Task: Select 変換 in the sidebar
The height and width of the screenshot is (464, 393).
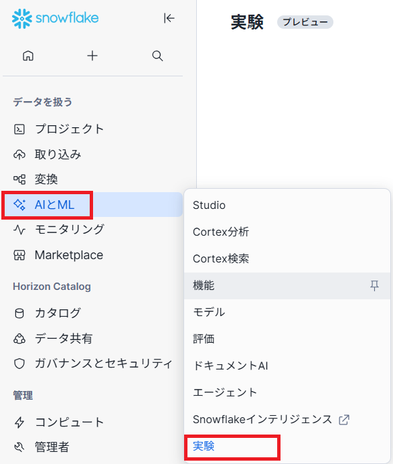Action: [92, 179]
